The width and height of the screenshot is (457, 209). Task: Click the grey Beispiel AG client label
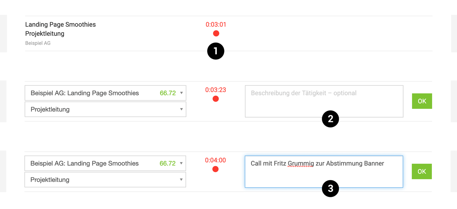coord(38,43)
